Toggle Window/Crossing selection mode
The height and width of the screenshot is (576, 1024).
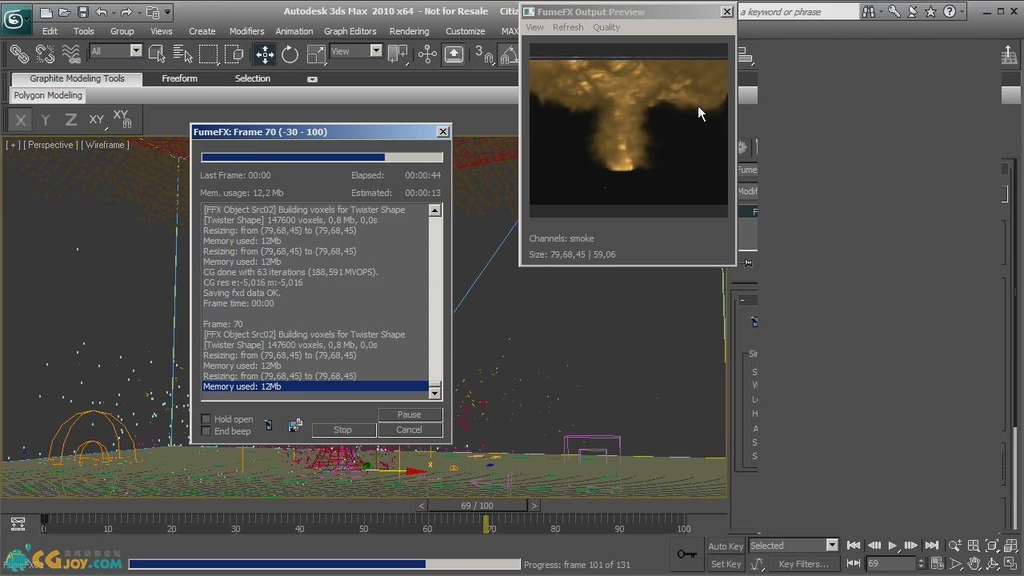pyautogui.click(x=234, y=54)
